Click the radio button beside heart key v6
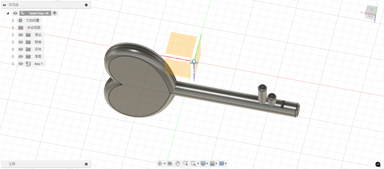Viewport: 384px width, 169px height. click(x=55, y=13)
